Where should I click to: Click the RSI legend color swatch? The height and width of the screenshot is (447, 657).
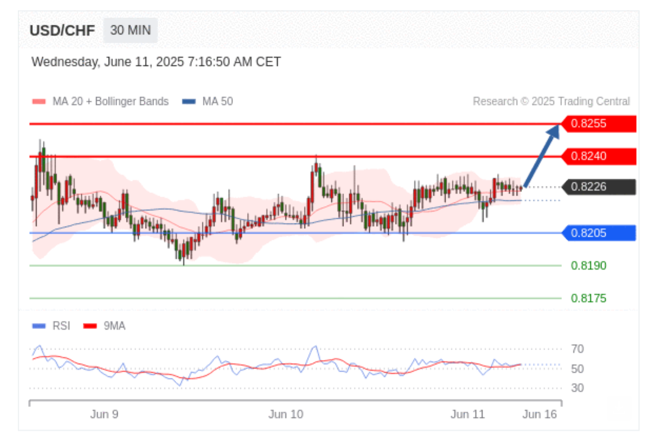(x=39, y=326)
